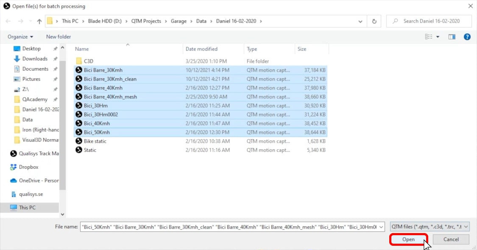Screen dimensions: 477x250
Task: Select the Bici Barre_40Kmh file icon
Action: (79, 88)
